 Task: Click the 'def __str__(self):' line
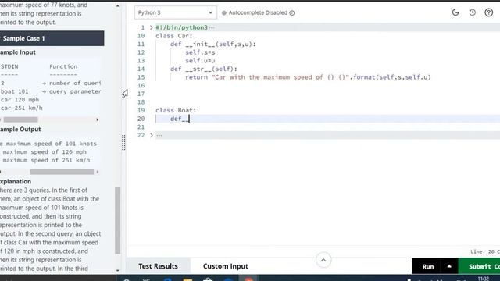204,69
